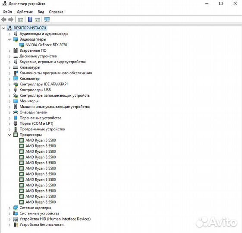Select the first AMD Ryzen 5 5500 entry
The height and width of the screenshot is (233, 242).
(x=41, y=140)
